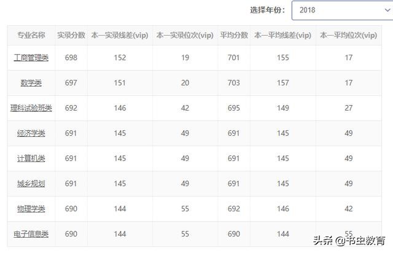Click the 本一实录线差(vip) column header
This screenshot has height=253, width=393.
click(x=120, y=35)
